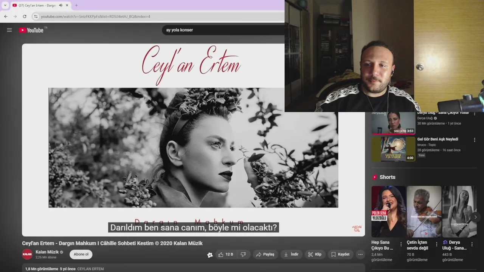This screenshot has height=272, width=484.
Task: Click the 3:51 duration badge on Derya Uluğ video
Action: click(x=410, y=131)
